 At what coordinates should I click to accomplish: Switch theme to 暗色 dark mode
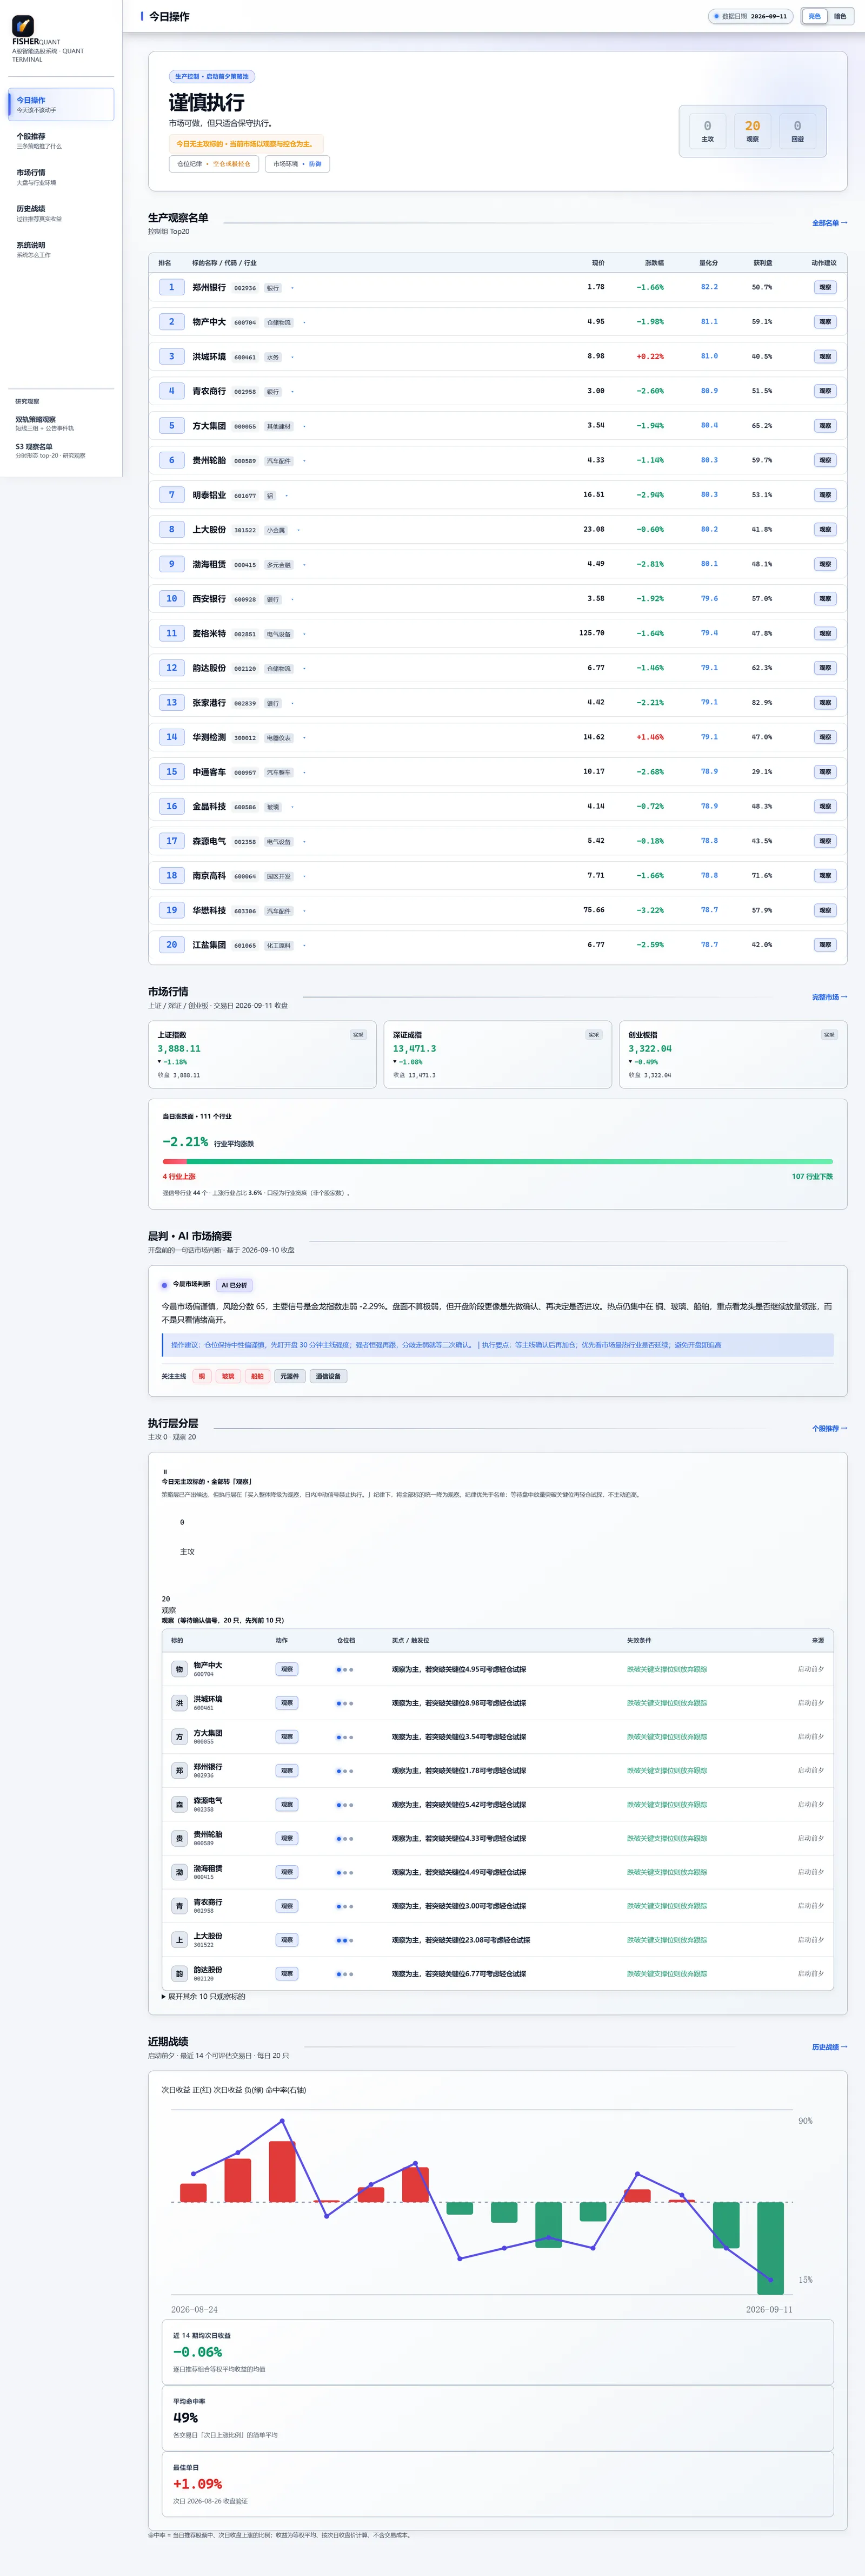click(840, 16)
